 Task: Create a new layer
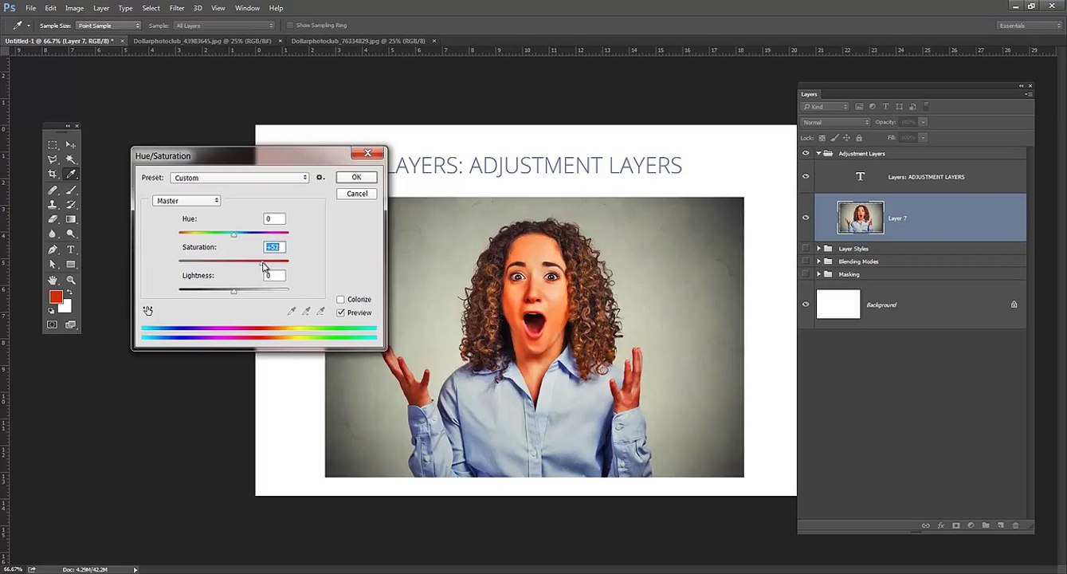[x=1001, y=525]
